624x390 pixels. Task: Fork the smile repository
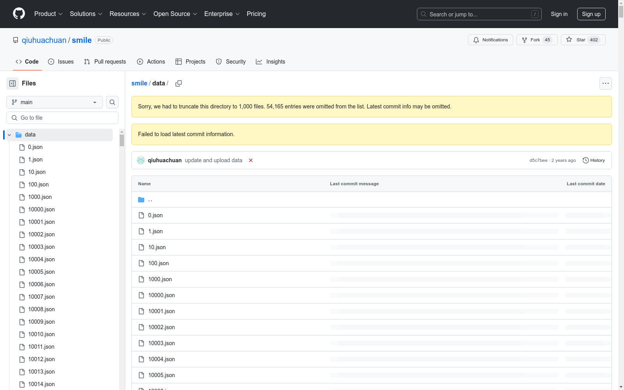tap(537, 40)
